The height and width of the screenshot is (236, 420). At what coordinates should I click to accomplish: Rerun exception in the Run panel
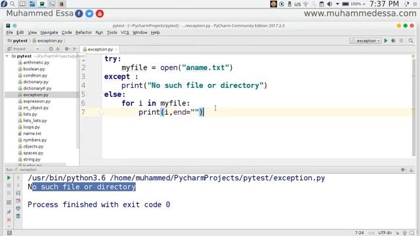click(9, 178)
